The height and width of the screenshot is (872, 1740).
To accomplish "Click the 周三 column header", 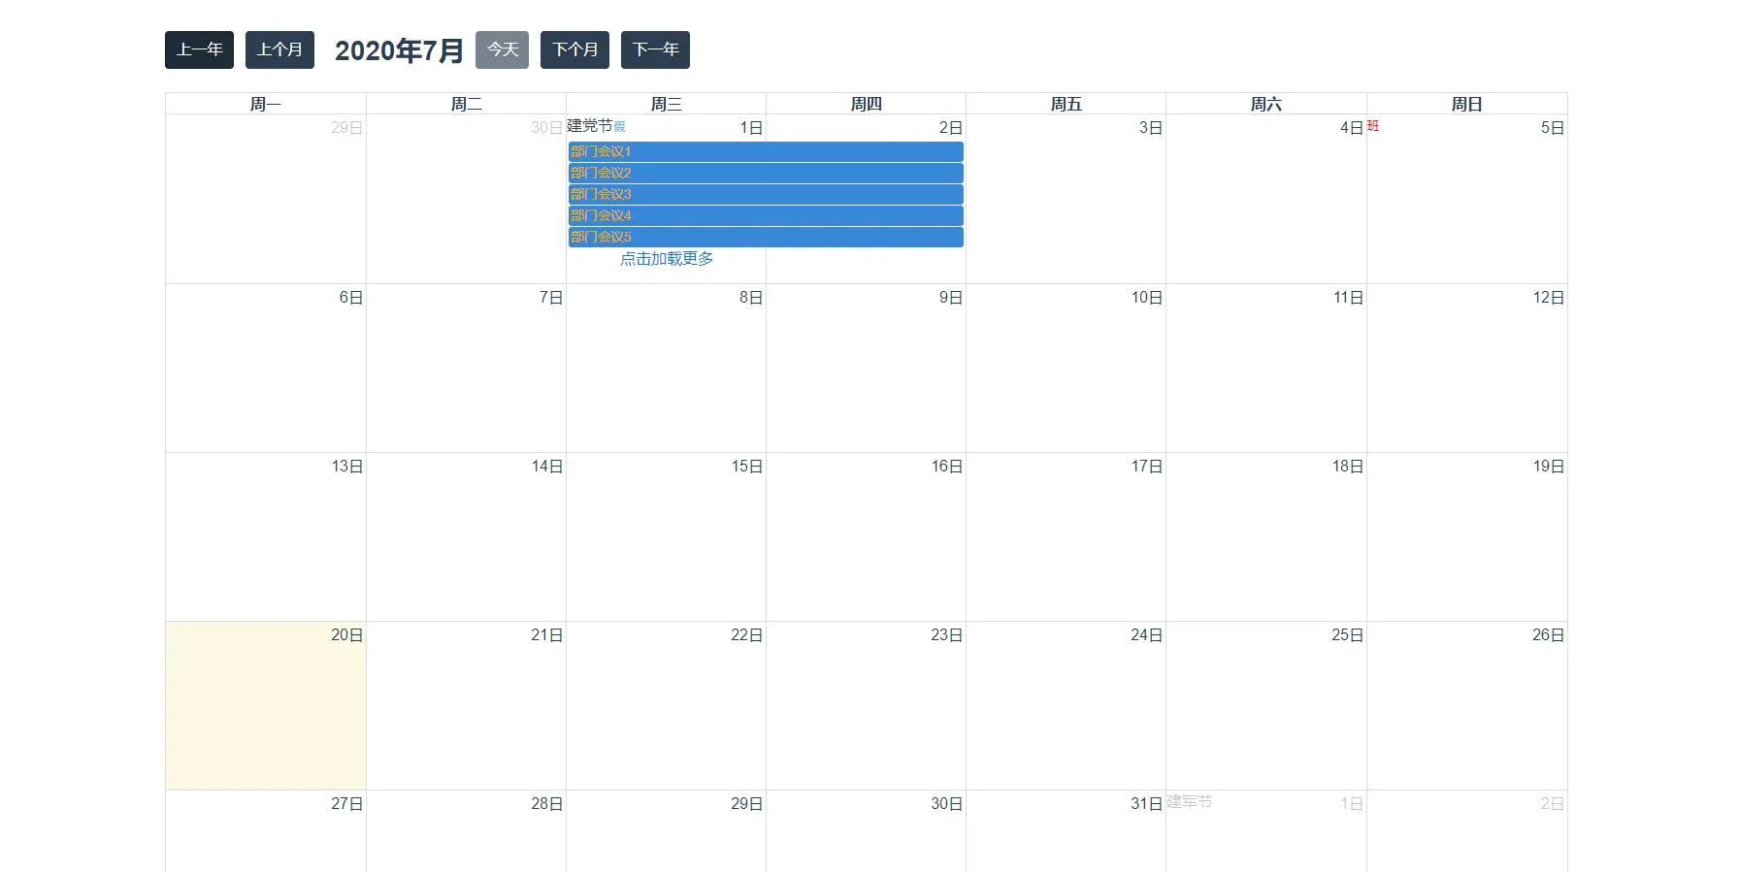I will 666,104.
